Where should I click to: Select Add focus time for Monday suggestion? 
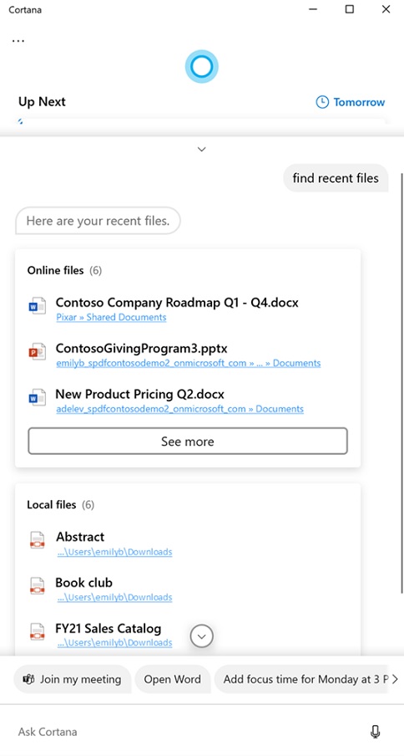pos(301,679)
